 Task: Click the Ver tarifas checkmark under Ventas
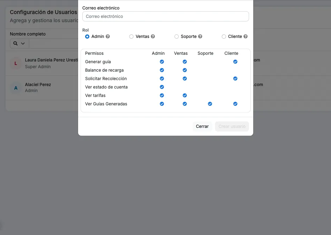tap(185, 96)
